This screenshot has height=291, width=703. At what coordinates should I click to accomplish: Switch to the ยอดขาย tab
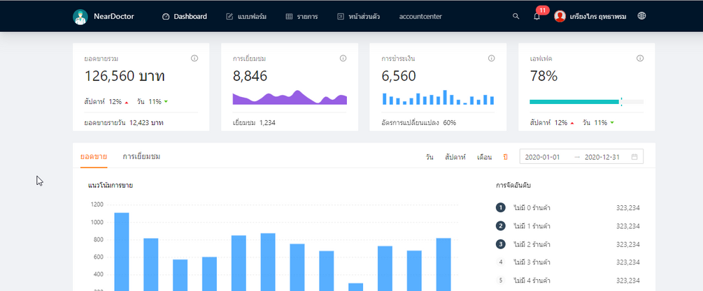coord(94,157)
